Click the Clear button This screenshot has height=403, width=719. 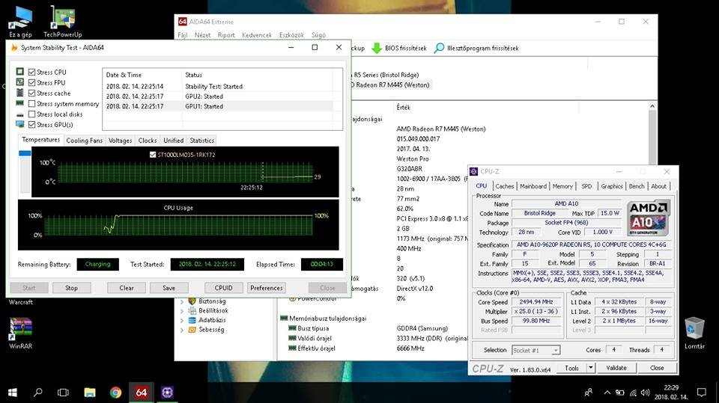coord(127,288)
